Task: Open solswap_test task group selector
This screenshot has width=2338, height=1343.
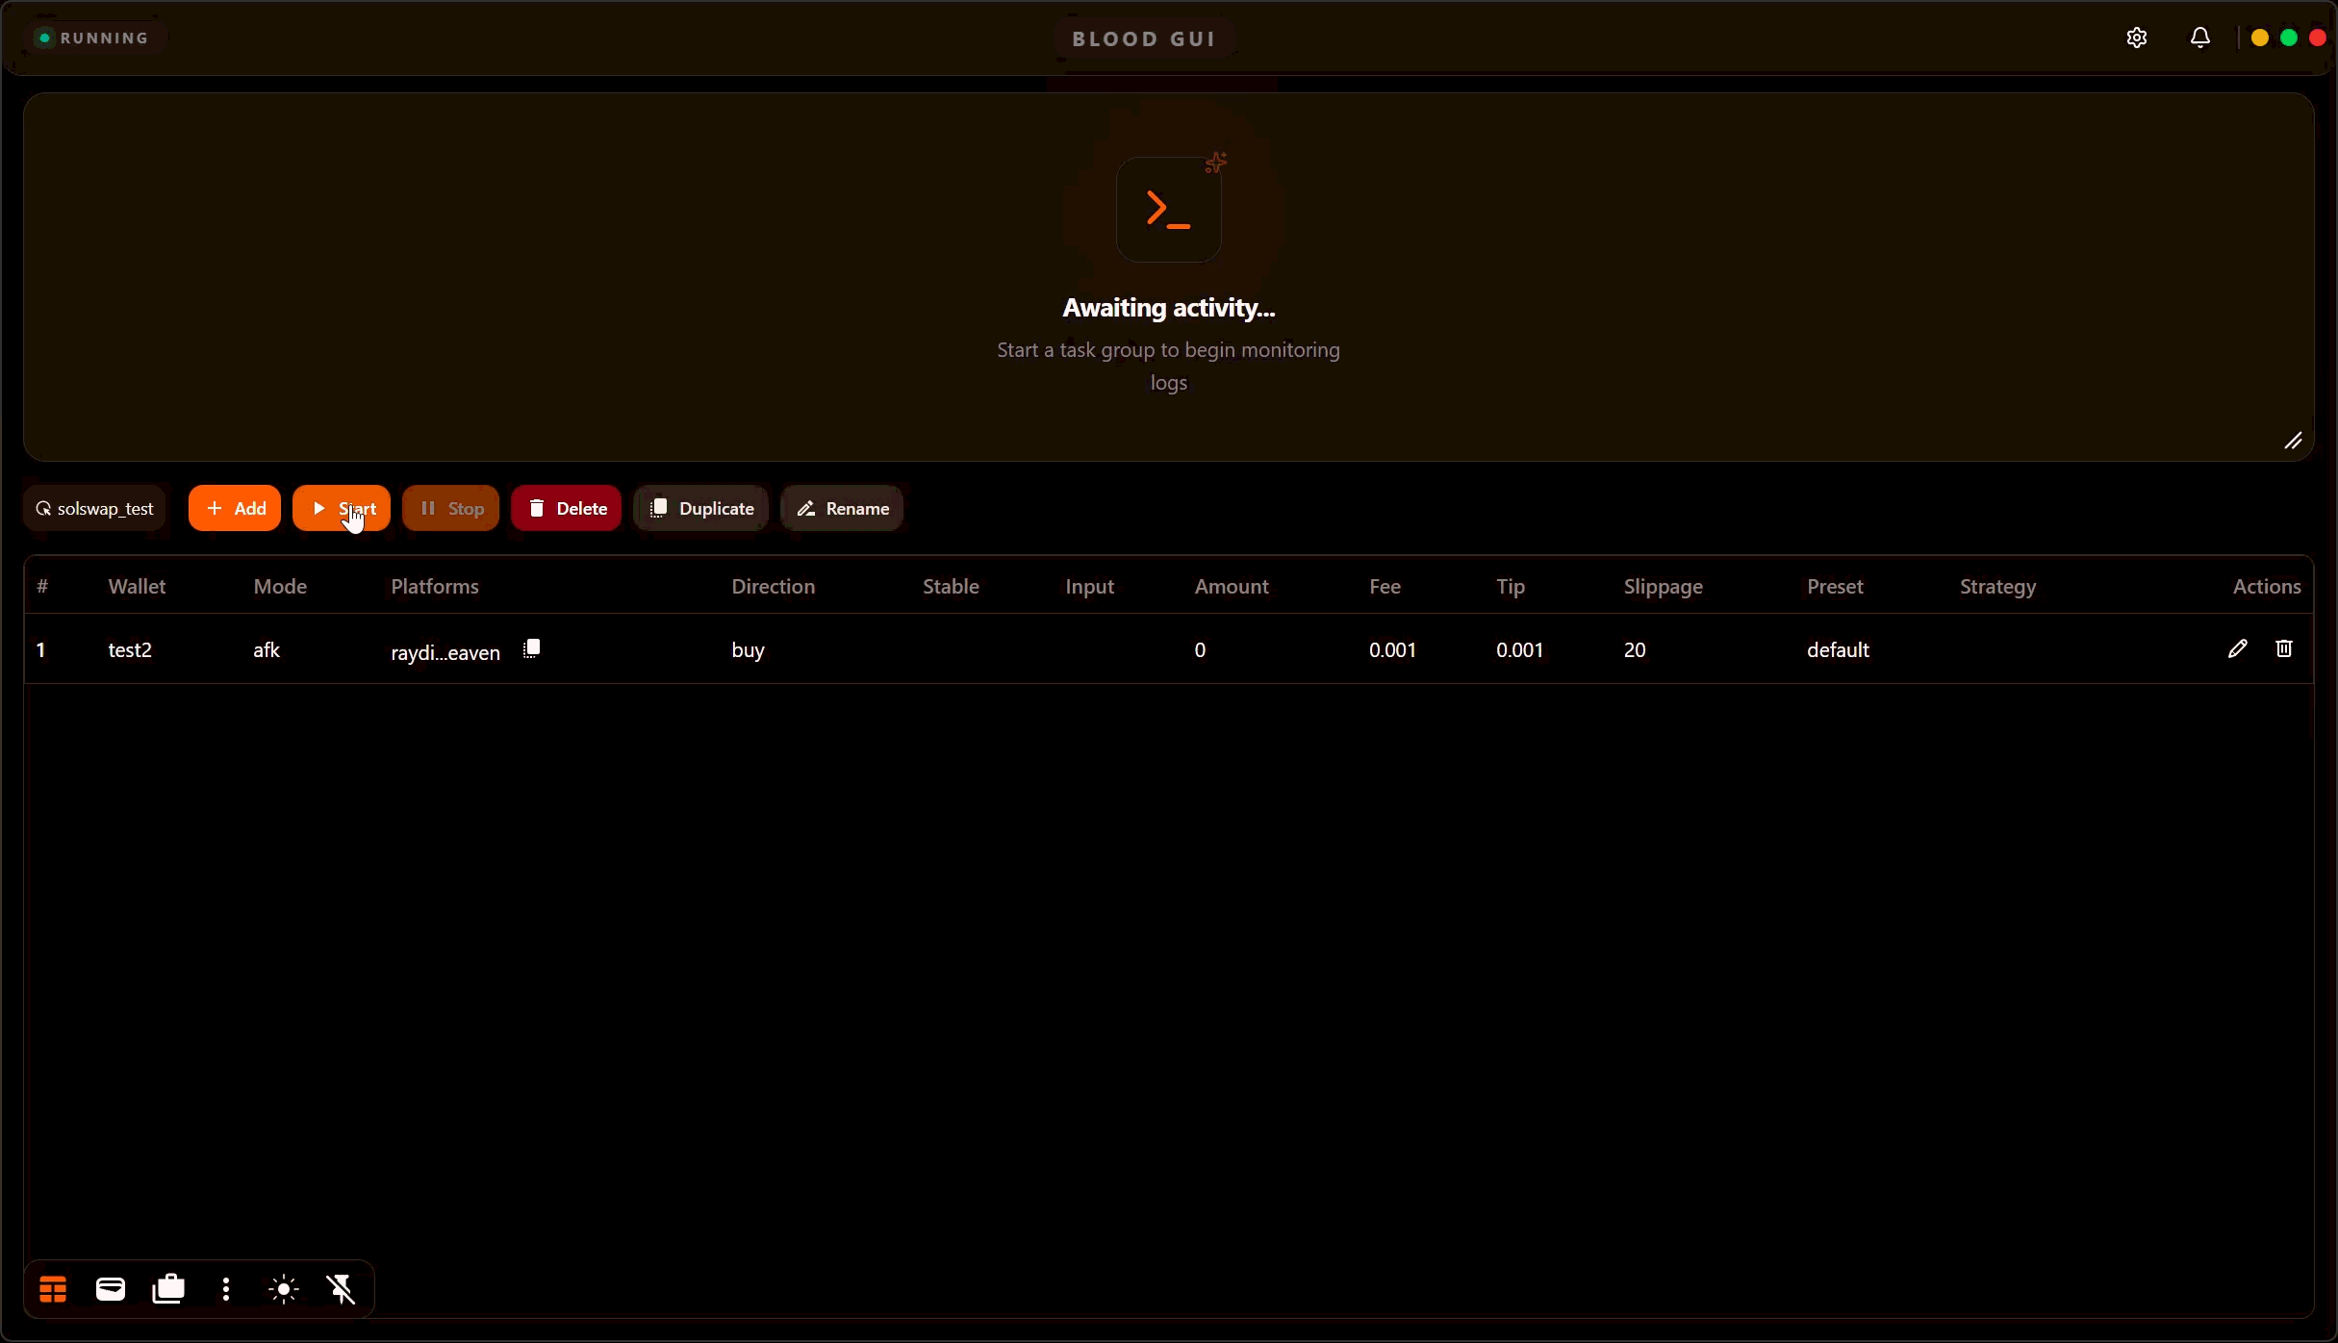Action: click(94, 508)
